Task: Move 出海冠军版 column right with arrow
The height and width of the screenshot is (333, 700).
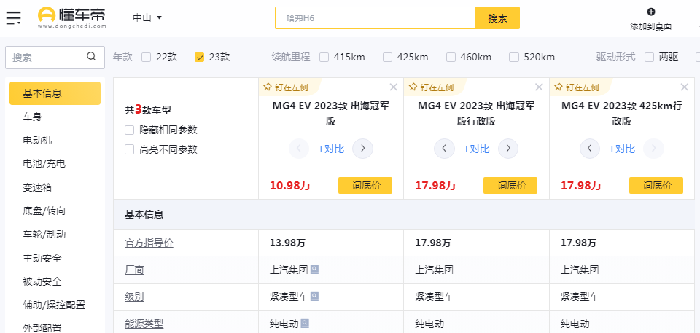Action: point(362,149)
